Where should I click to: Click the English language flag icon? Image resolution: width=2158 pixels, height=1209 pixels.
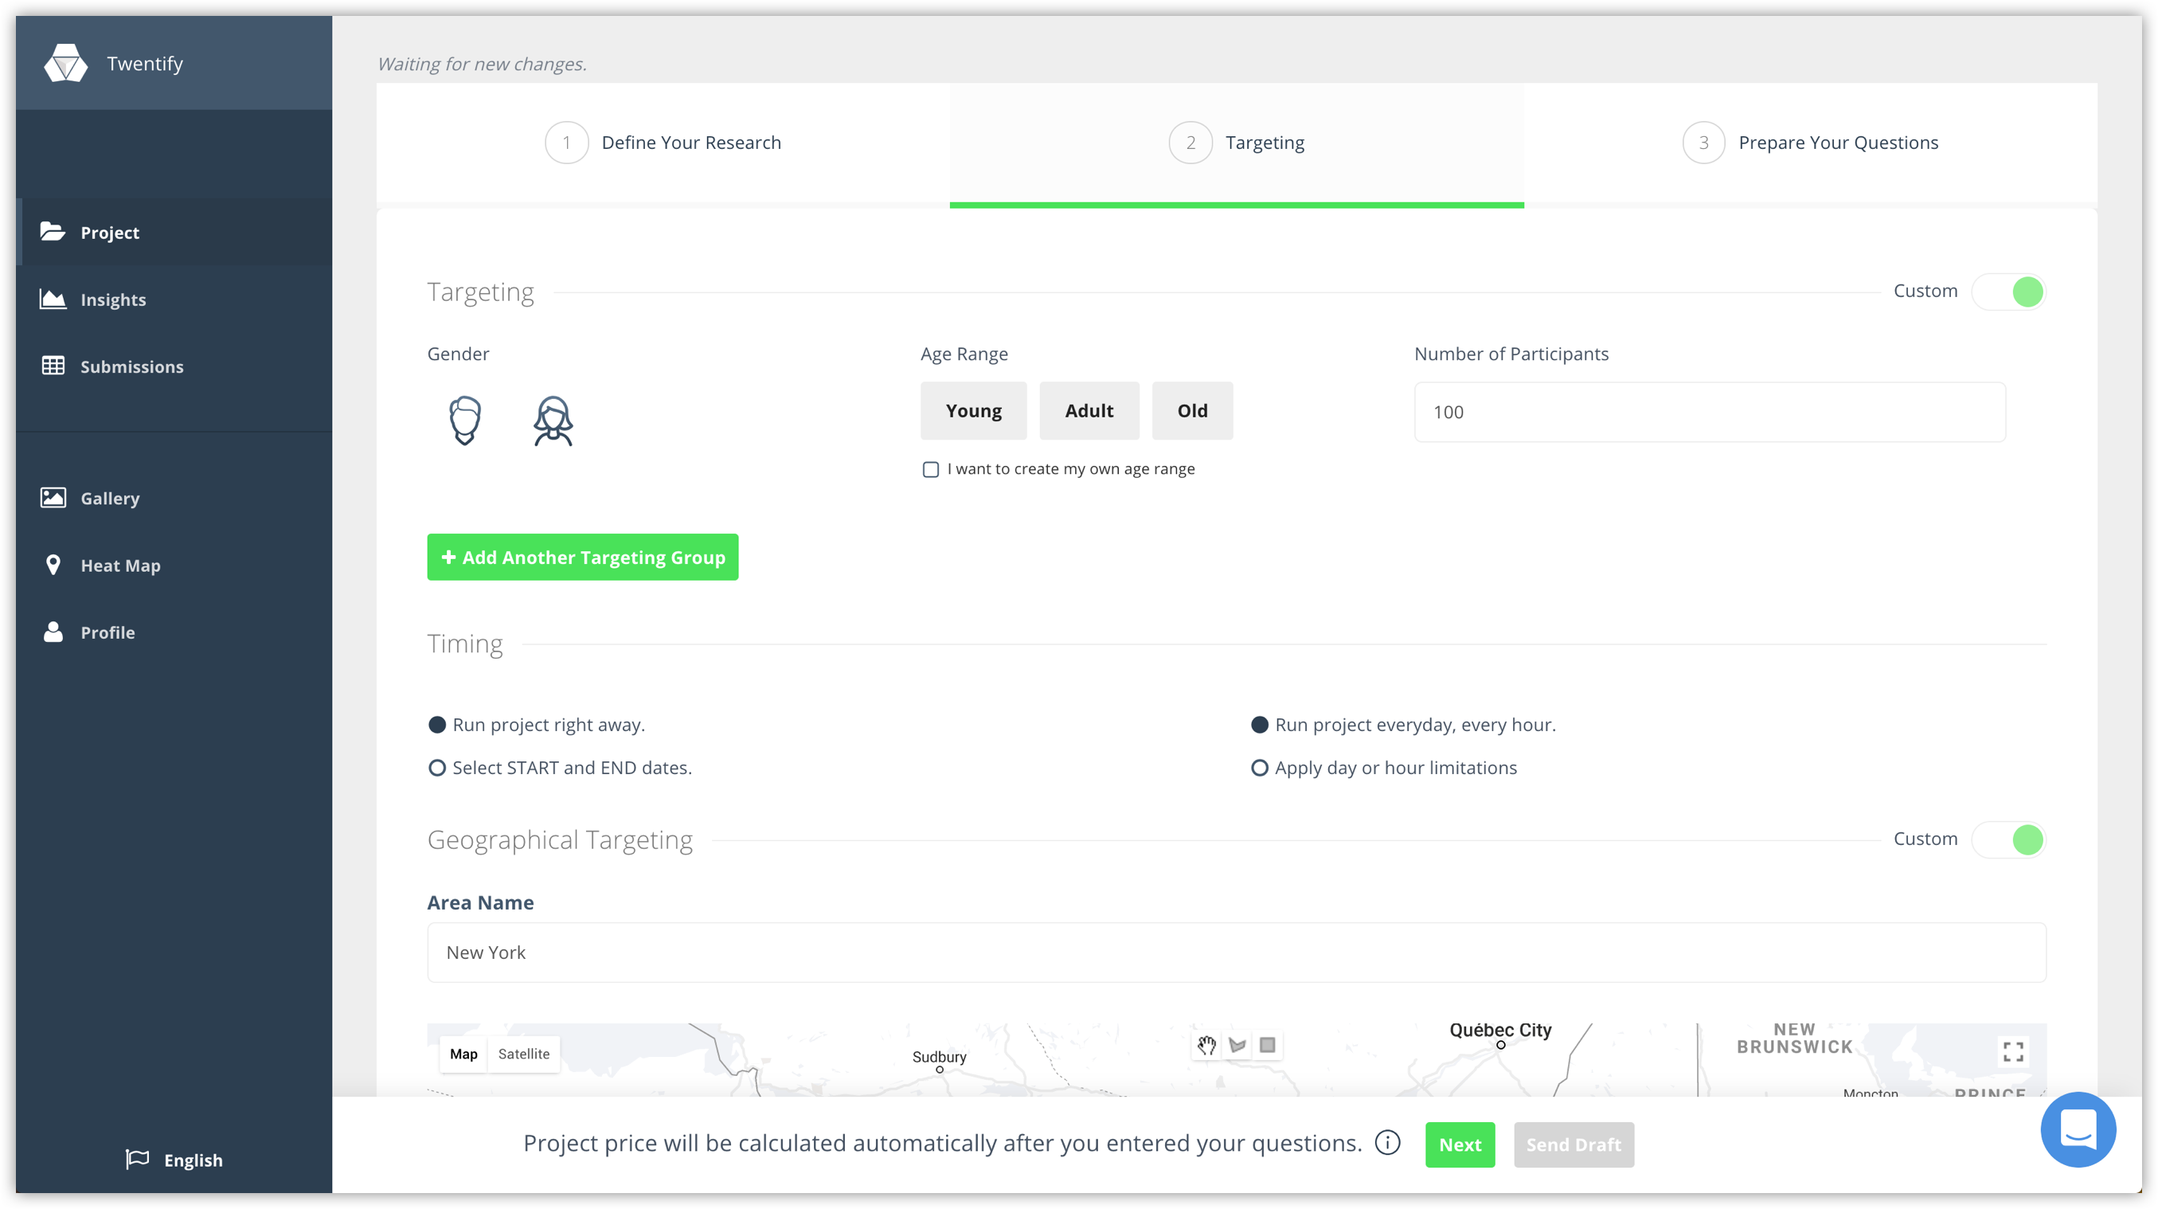(x=138, y=1159)
